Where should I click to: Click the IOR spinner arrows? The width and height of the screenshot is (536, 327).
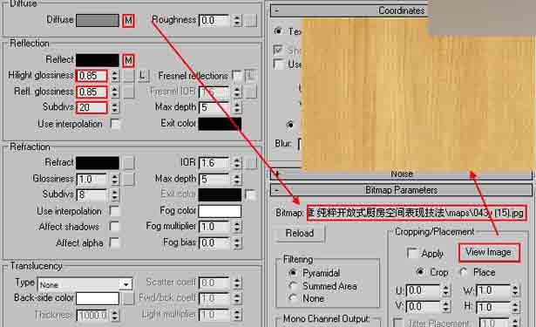point(237,163)
